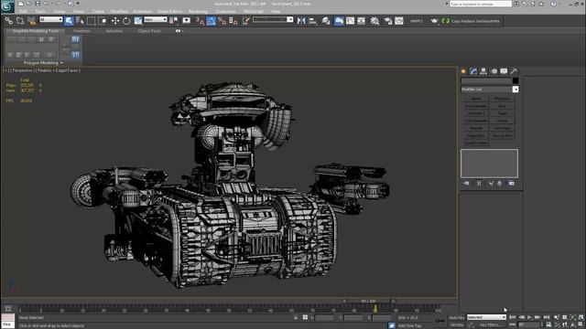Activate the Select and Scale tool

coord(138,21)
